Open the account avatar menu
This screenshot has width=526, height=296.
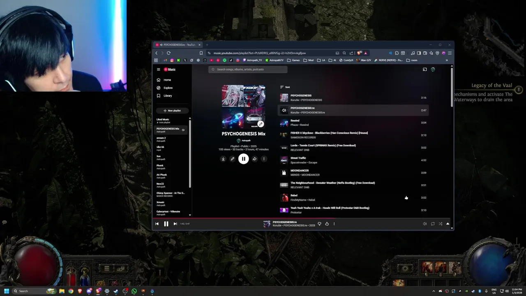click(x=433, y=69)
